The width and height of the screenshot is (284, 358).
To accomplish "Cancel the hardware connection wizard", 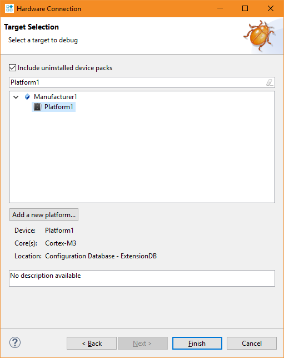I will 252,343.
